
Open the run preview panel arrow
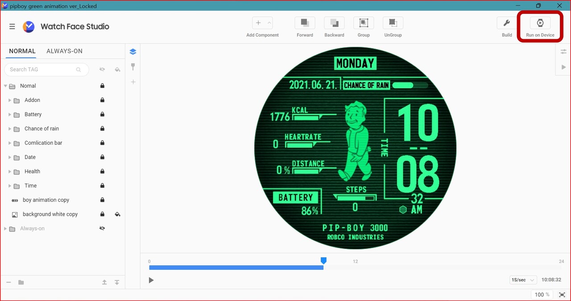pyautogui.click(x=563, y=67)
